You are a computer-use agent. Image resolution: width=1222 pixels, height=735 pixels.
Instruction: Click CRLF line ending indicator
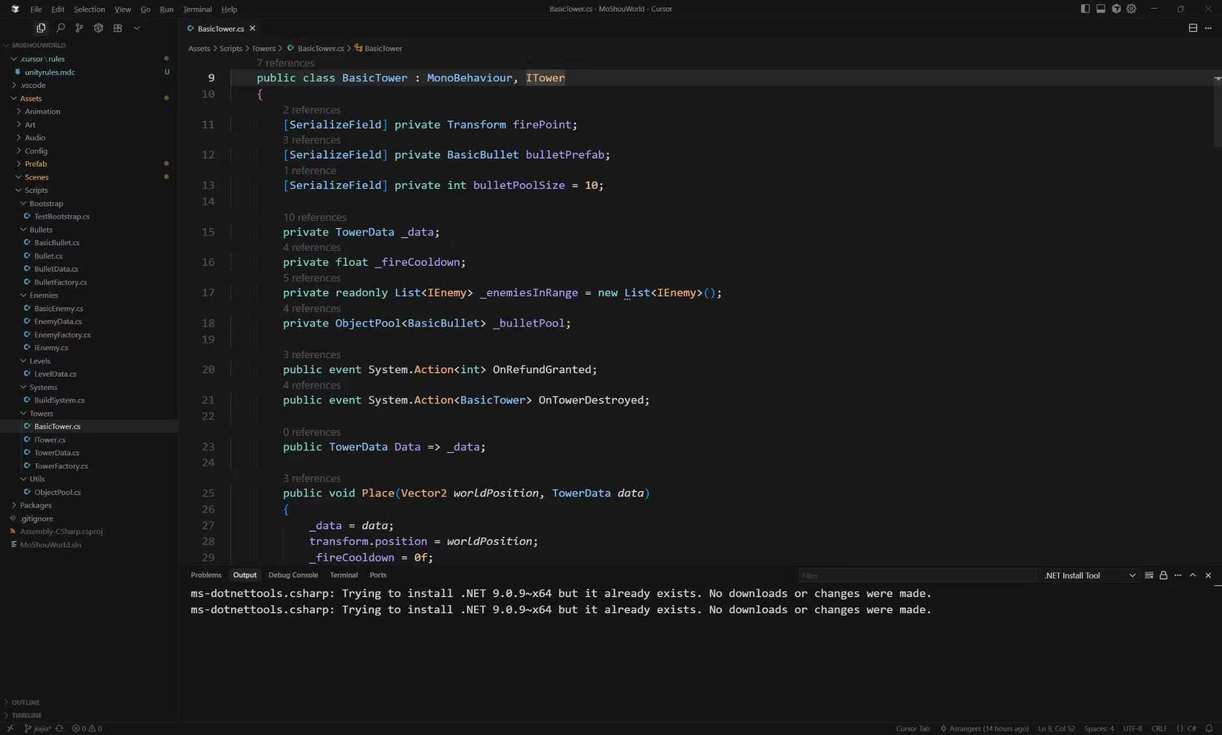(1159, 728)
